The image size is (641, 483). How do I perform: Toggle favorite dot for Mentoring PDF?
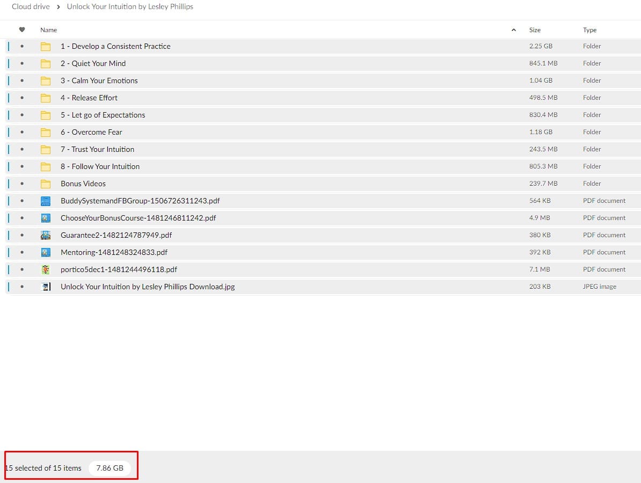pyautogui.click(x=22, y=252)
